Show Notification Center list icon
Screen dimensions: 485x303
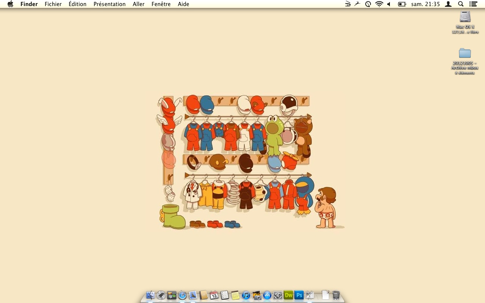click(473, 4)
